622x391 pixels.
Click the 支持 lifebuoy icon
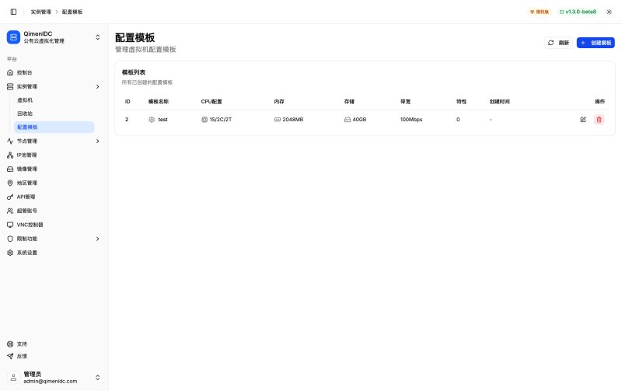click(x=10, y=344)
